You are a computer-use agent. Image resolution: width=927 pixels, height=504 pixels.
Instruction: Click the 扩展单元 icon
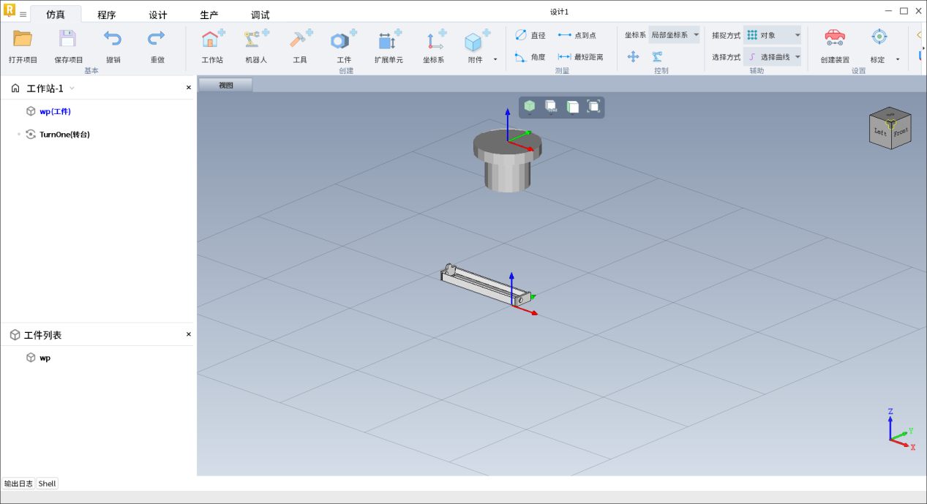pos(389,40)
